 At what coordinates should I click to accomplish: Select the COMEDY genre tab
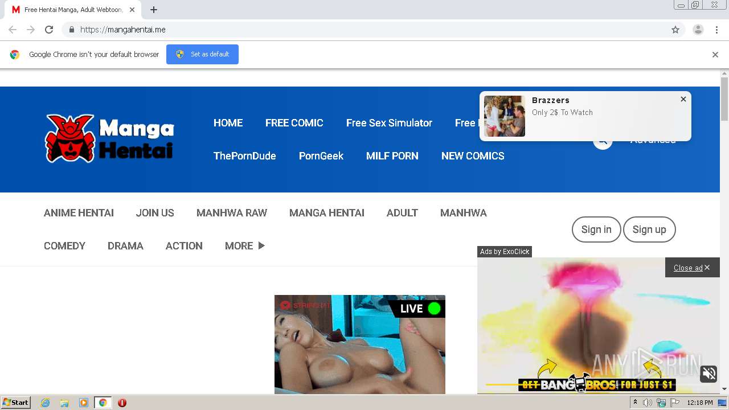(64, 246)
